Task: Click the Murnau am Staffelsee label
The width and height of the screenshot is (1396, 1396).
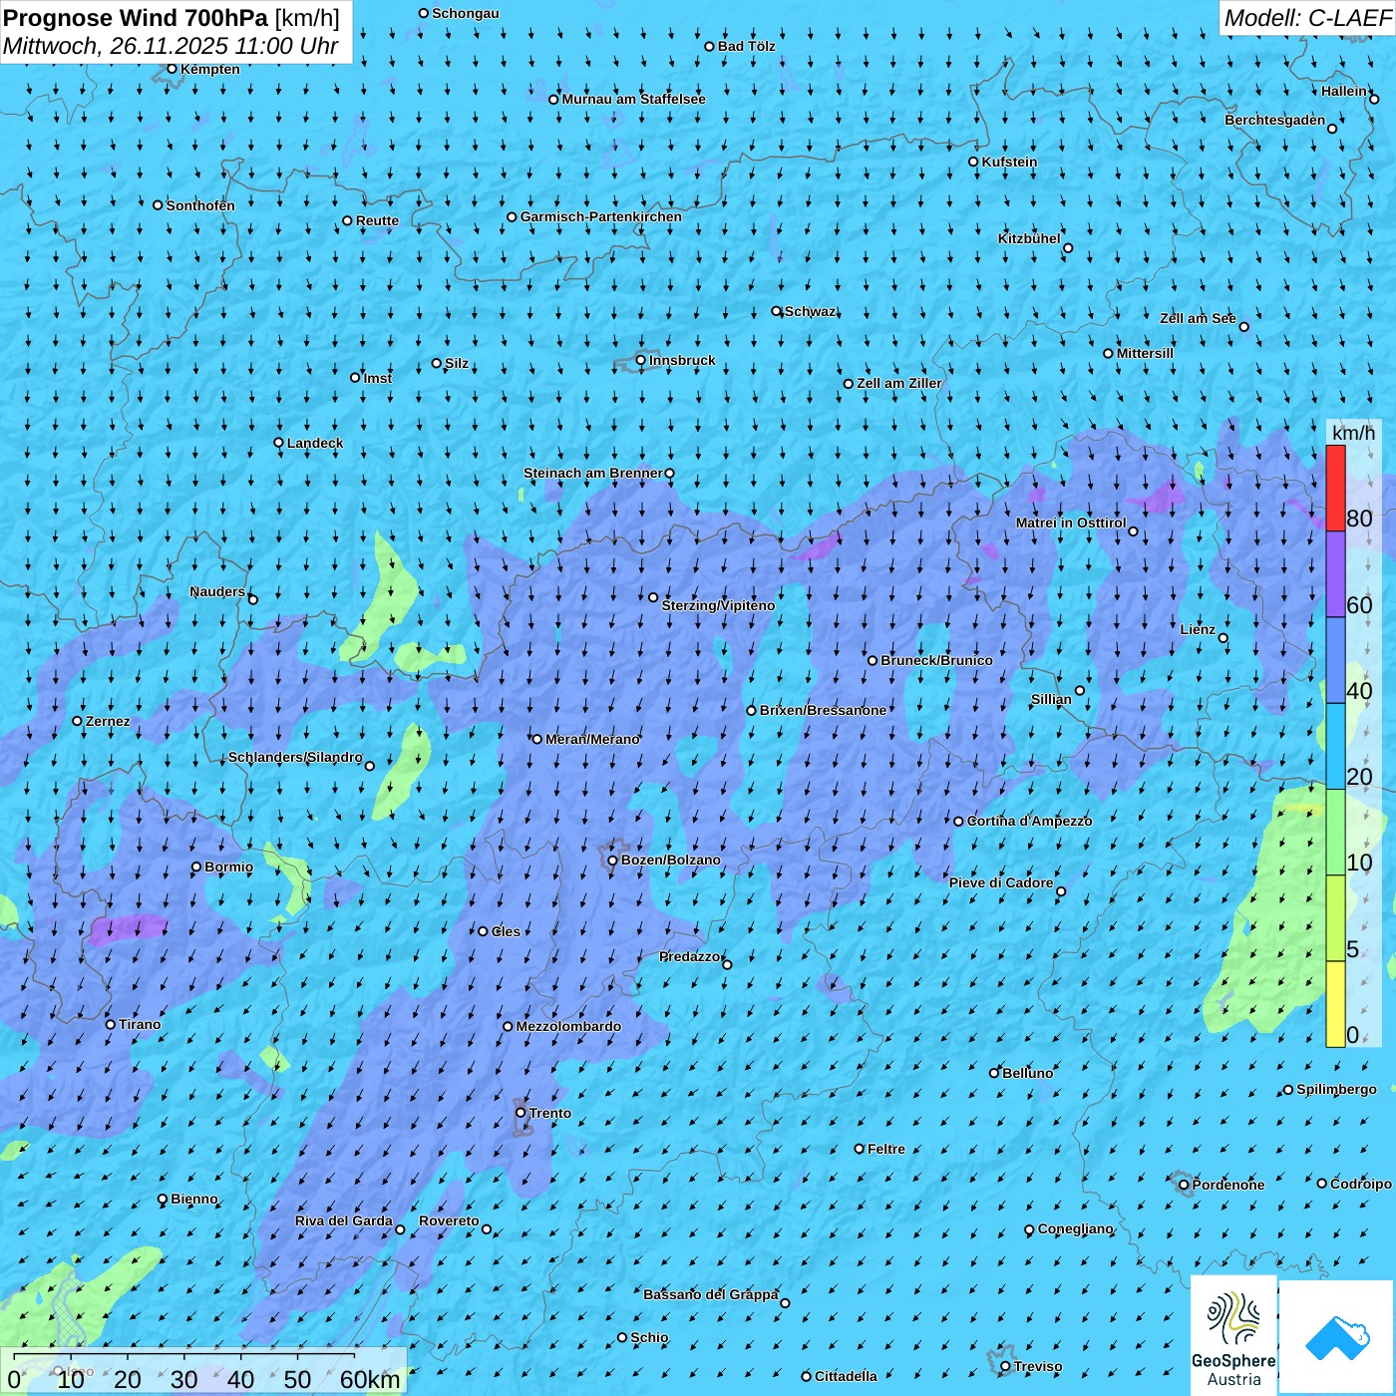Action: click(634, 99)
